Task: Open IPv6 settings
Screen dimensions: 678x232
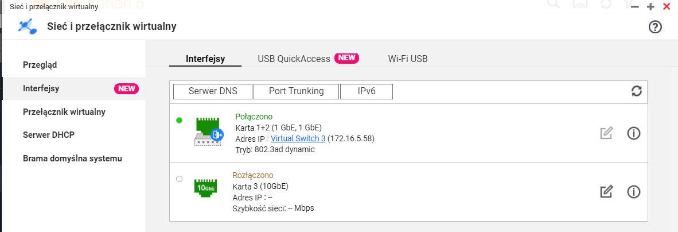Action: click(x=366, y=91)
